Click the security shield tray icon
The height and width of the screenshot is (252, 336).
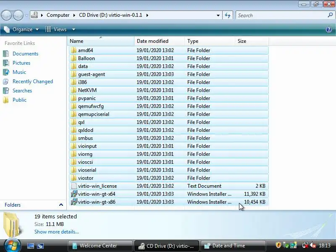tap(278, 245)
